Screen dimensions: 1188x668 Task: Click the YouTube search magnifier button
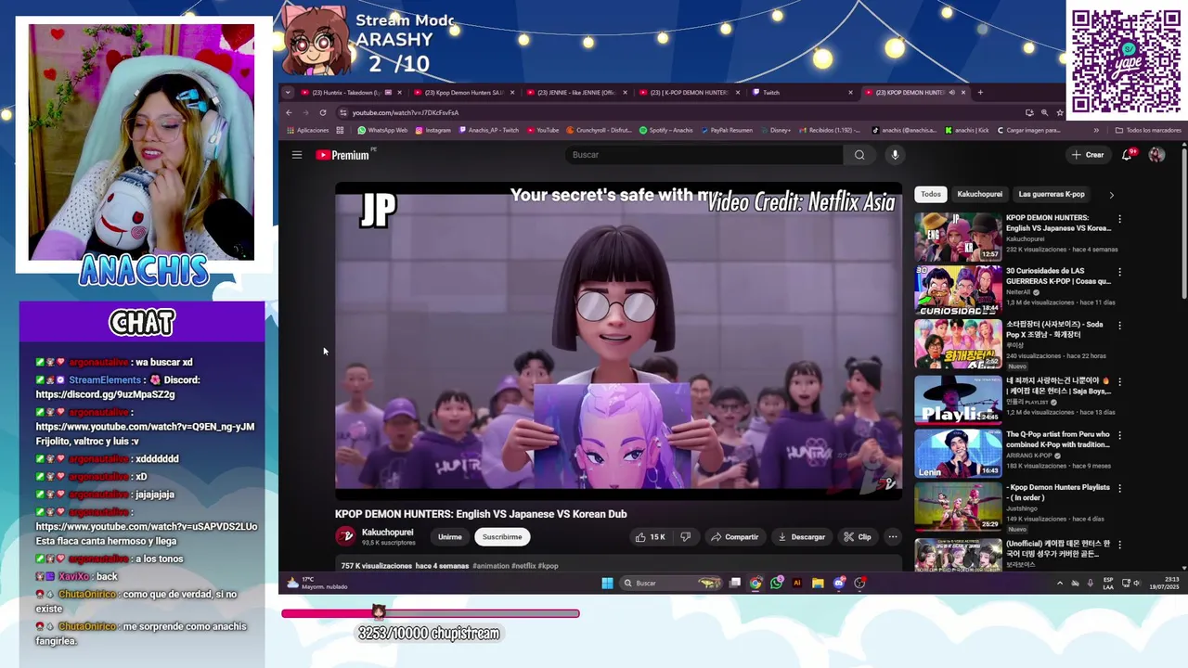[859, 155]
